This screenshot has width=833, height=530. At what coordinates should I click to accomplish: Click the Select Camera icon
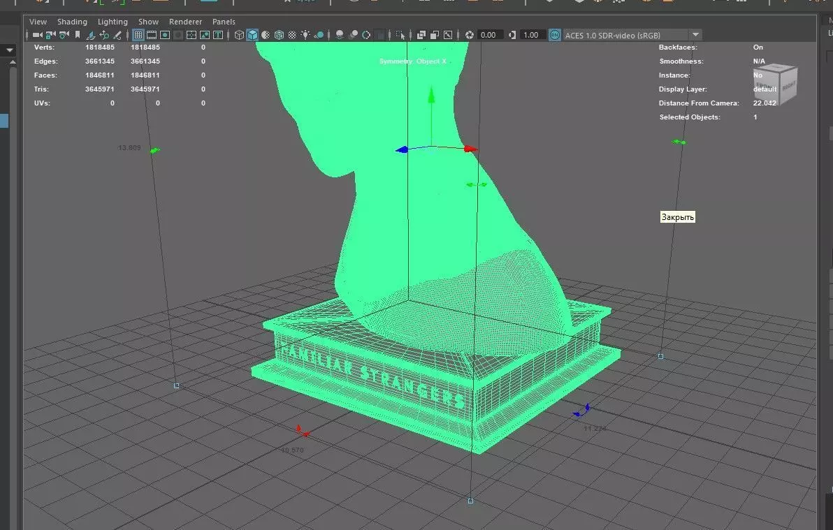tap(37, 35)
